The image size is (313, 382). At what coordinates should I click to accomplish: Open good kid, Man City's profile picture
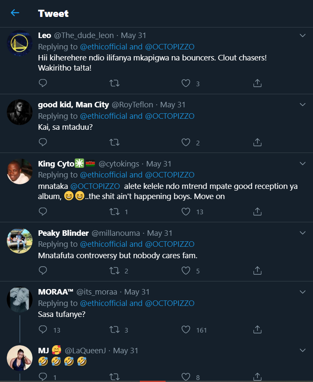(x=20, y=112)
